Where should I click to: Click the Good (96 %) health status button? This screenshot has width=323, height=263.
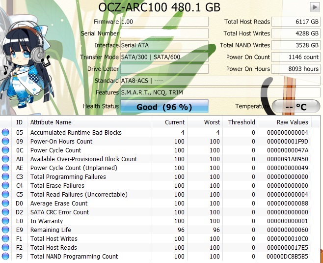164,106
